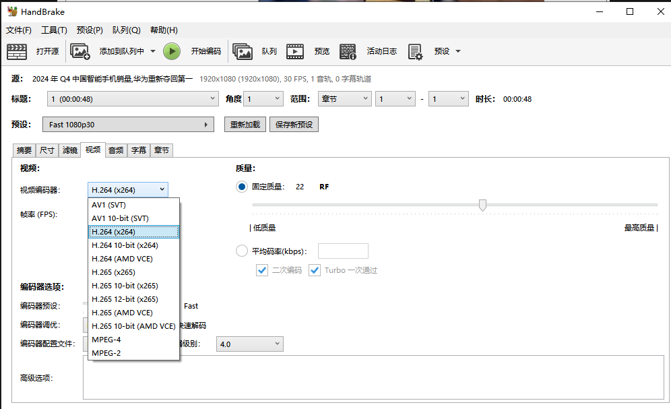Image resolution: width=671 pixels, height=409 pixels.
Task: Open the encoder level 4.0 dropdown
Action: pos(249,344)
